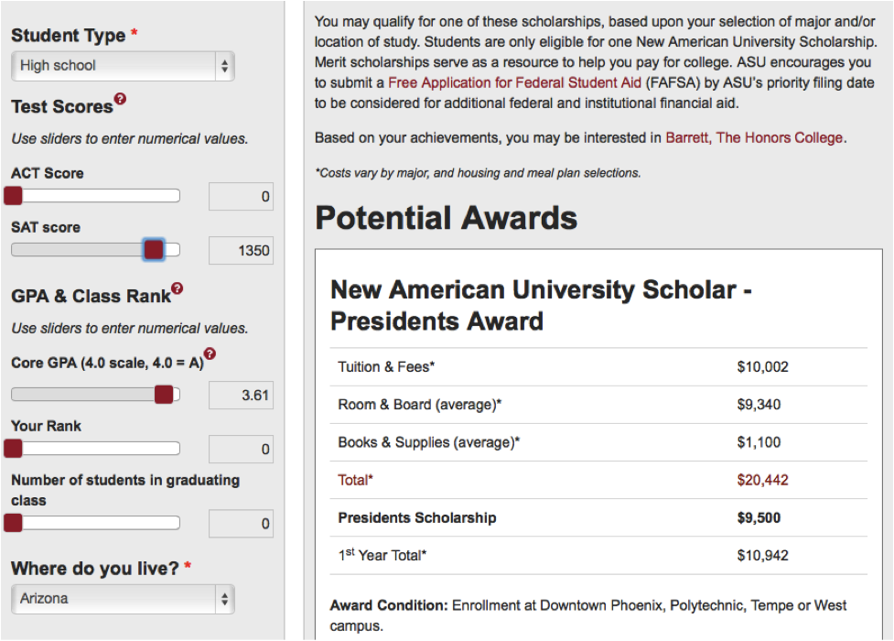Click the Core GPA field showing 3.61
Screen dimensions: 894x641
[x=242, y=395]
